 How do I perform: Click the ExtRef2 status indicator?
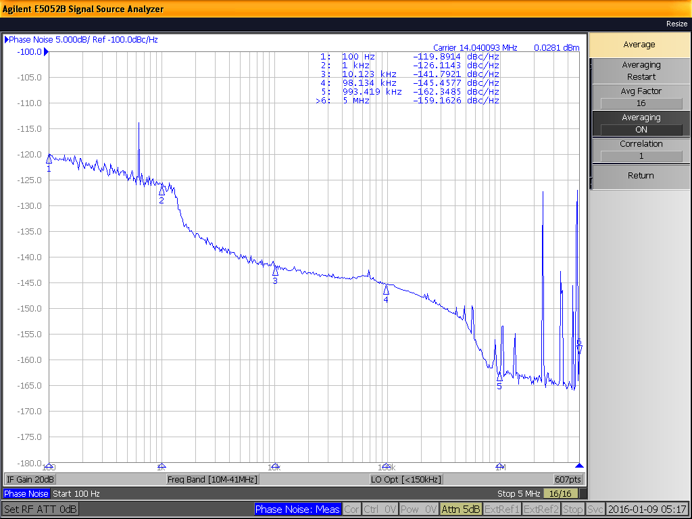point(541,510)
